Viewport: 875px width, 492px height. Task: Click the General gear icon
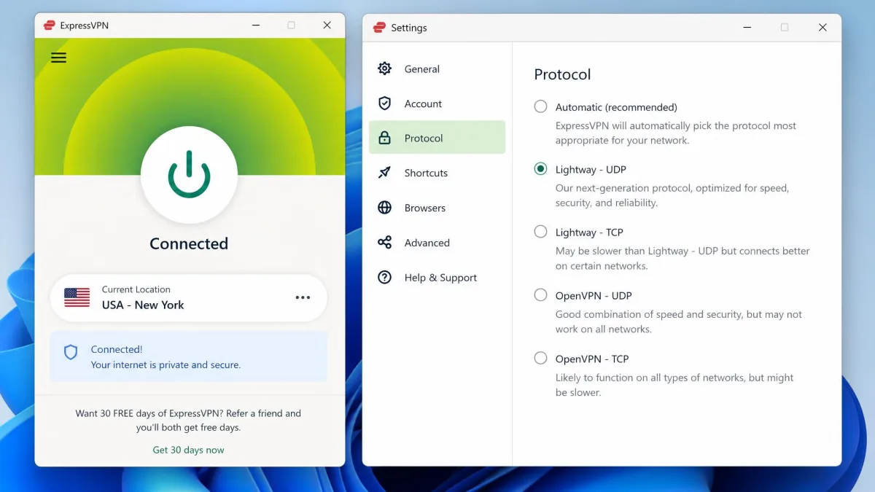tap(384, 69)
